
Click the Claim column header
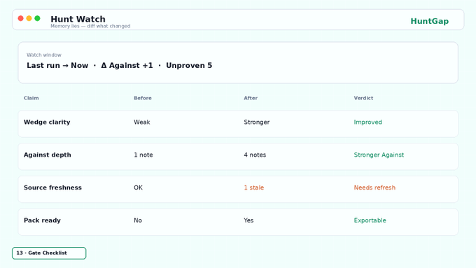coord(31,98)
